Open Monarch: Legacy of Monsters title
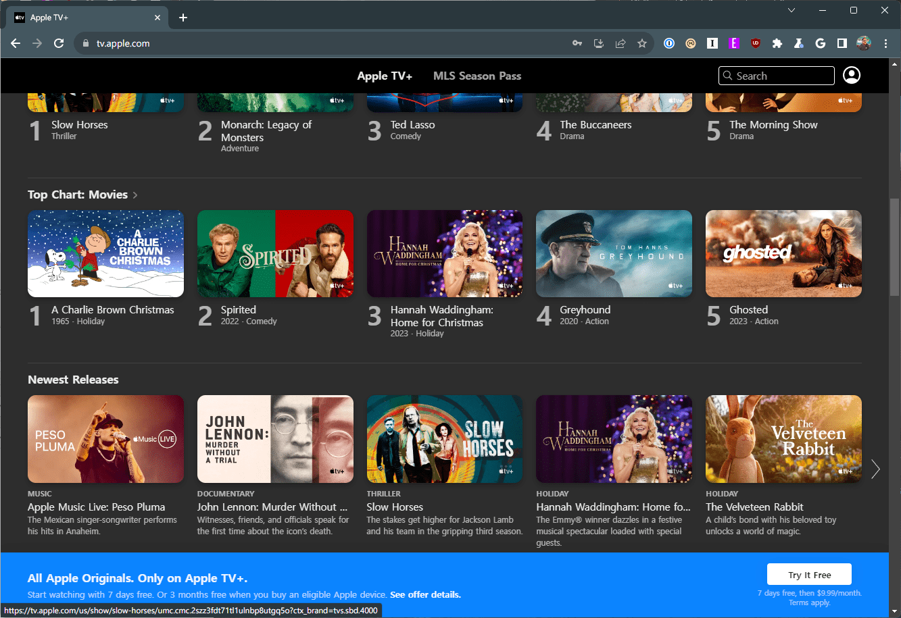This screenshot has width=901, height=618. 266,131
